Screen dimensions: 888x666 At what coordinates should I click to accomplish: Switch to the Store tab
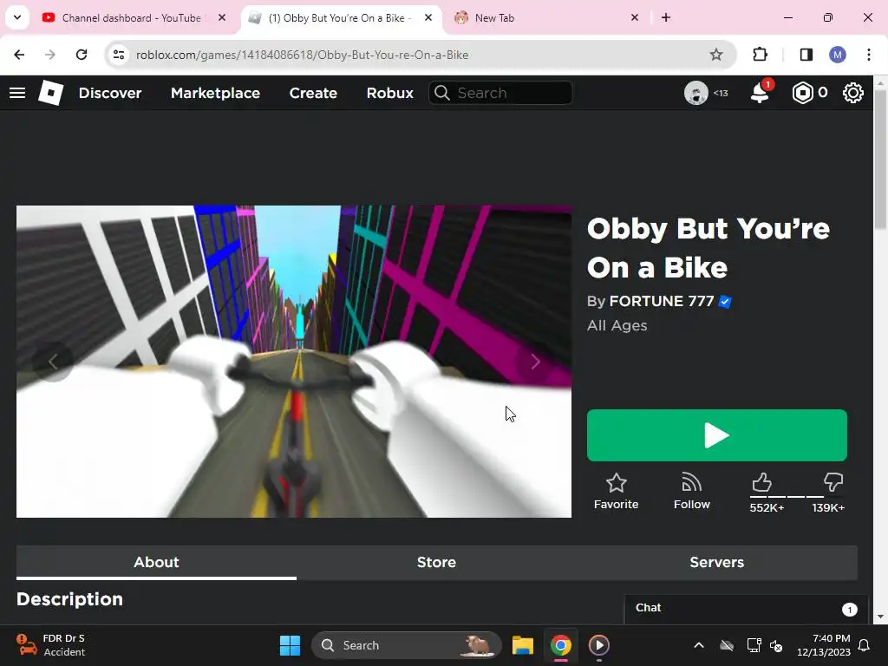[436, 562]
